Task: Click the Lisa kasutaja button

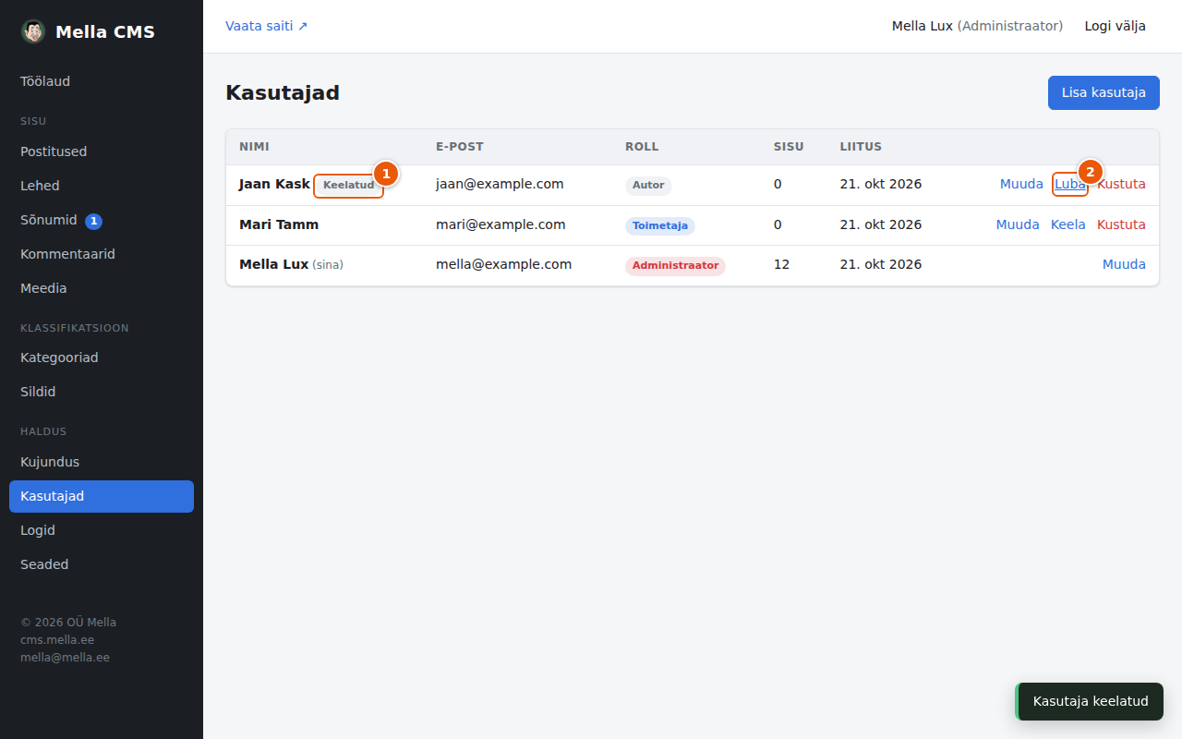Action: tap(1104, 92)
